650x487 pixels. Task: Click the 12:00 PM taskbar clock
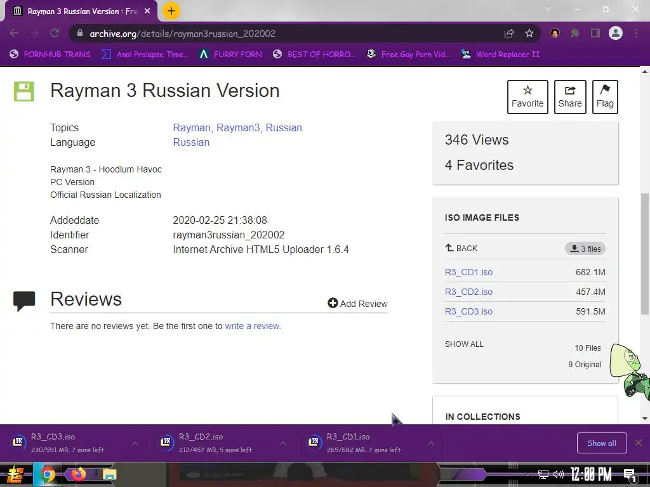[591, 474]
